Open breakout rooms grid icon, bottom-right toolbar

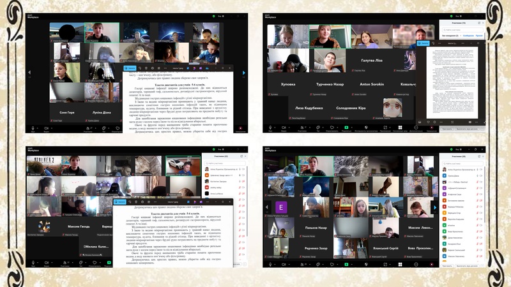coord(400,264)
